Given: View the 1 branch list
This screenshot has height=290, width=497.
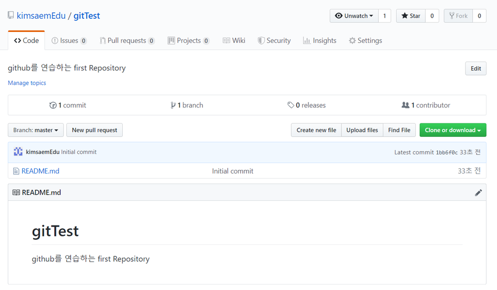Looking at the screenshot, I should click(187, 105).
